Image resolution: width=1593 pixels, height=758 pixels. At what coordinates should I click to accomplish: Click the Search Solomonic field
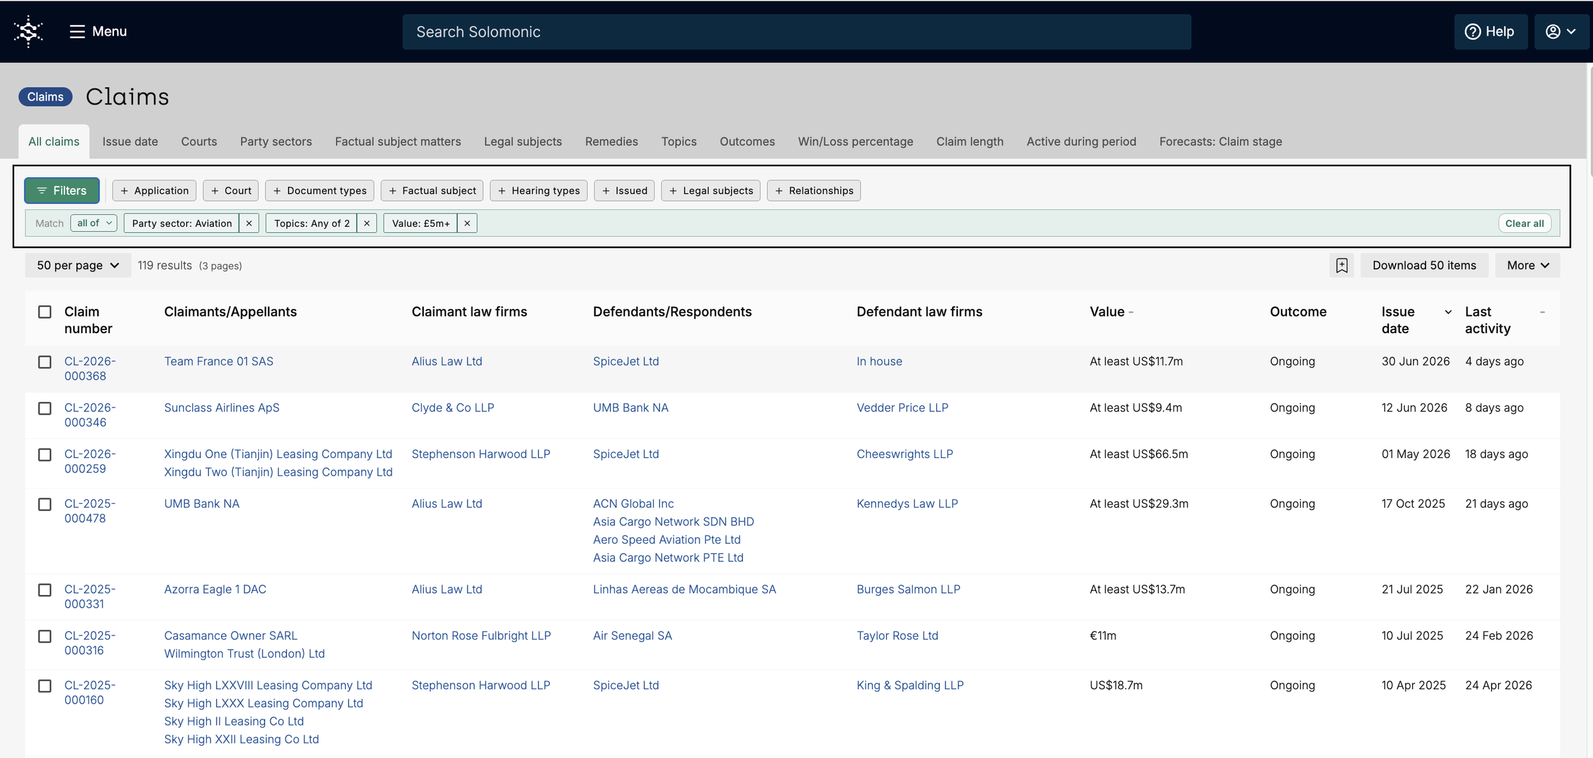coord(796,32)
